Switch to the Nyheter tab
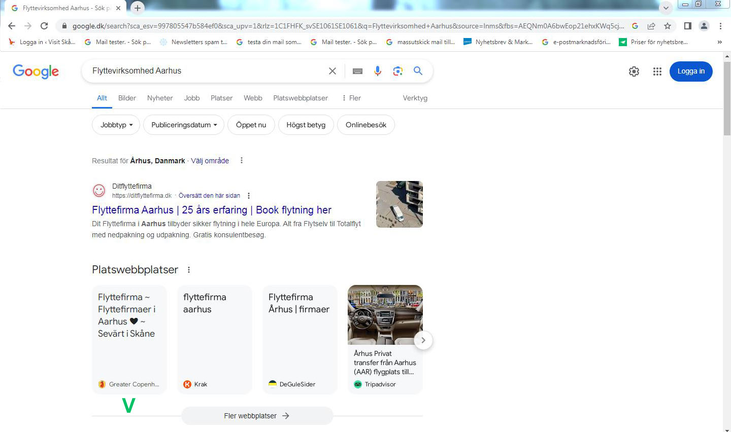The height and width of the screenshot is (432, 731). click(160, 98)
